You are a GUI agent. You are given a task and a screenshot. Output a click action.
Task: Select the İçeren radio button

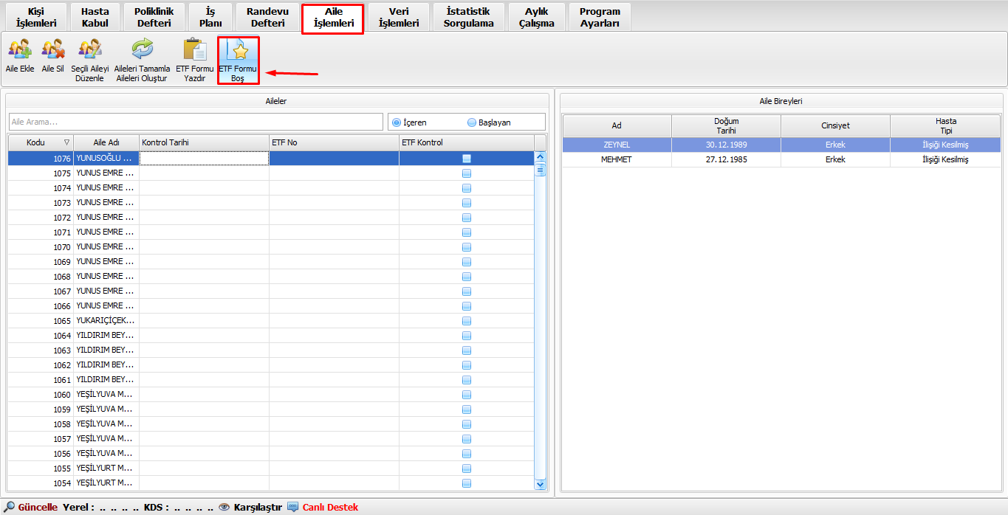397,122
